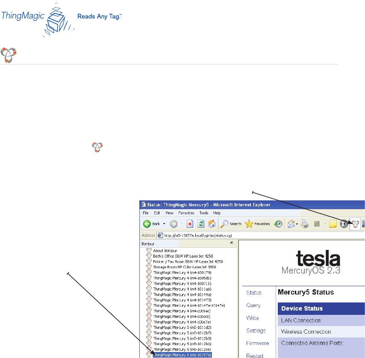
Task: Select ThingMagic Mercury 5 (m5-1012b8)
Action: pyautogui.click(x=182, y=339)
